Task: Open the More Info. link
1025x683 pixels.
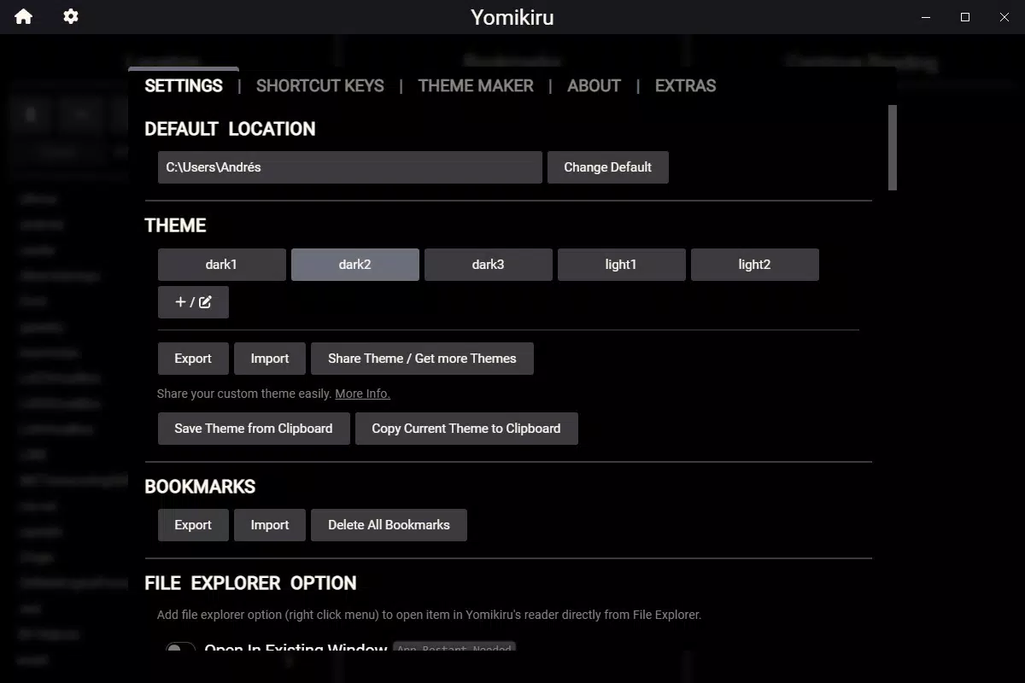Action: (x=362, y=394)
